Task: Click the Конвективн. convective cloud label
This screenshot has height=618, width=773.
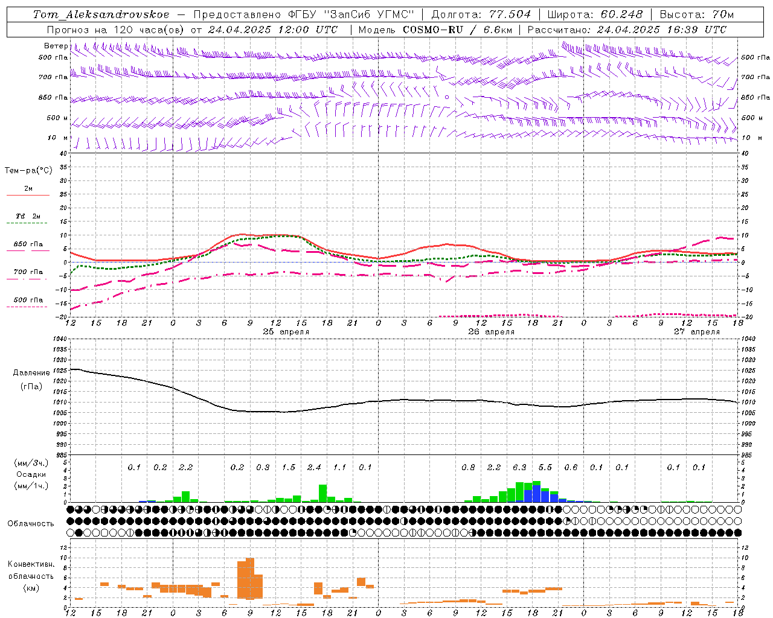Action: pos(31,564)
